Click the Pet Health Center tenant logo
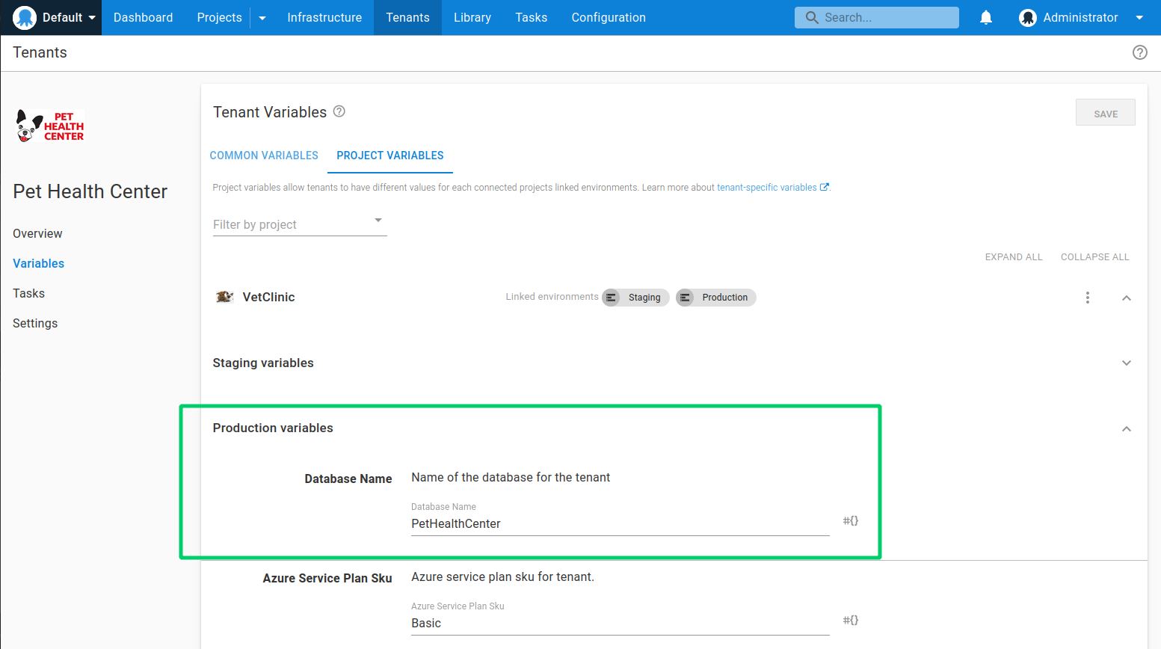Screen dimensions: 1161x649 point(49,125)
